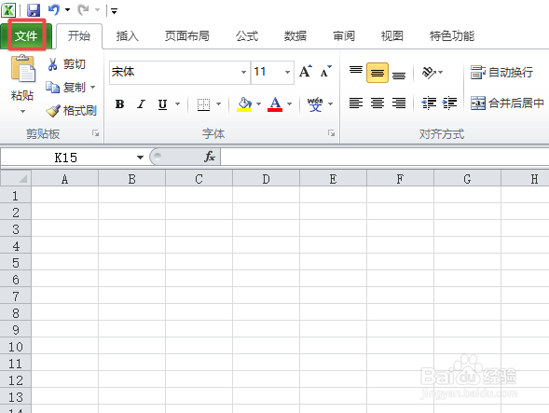549x413 pixels.
Task: Save the workbook with the floppy icon
Action: point(34,10)
